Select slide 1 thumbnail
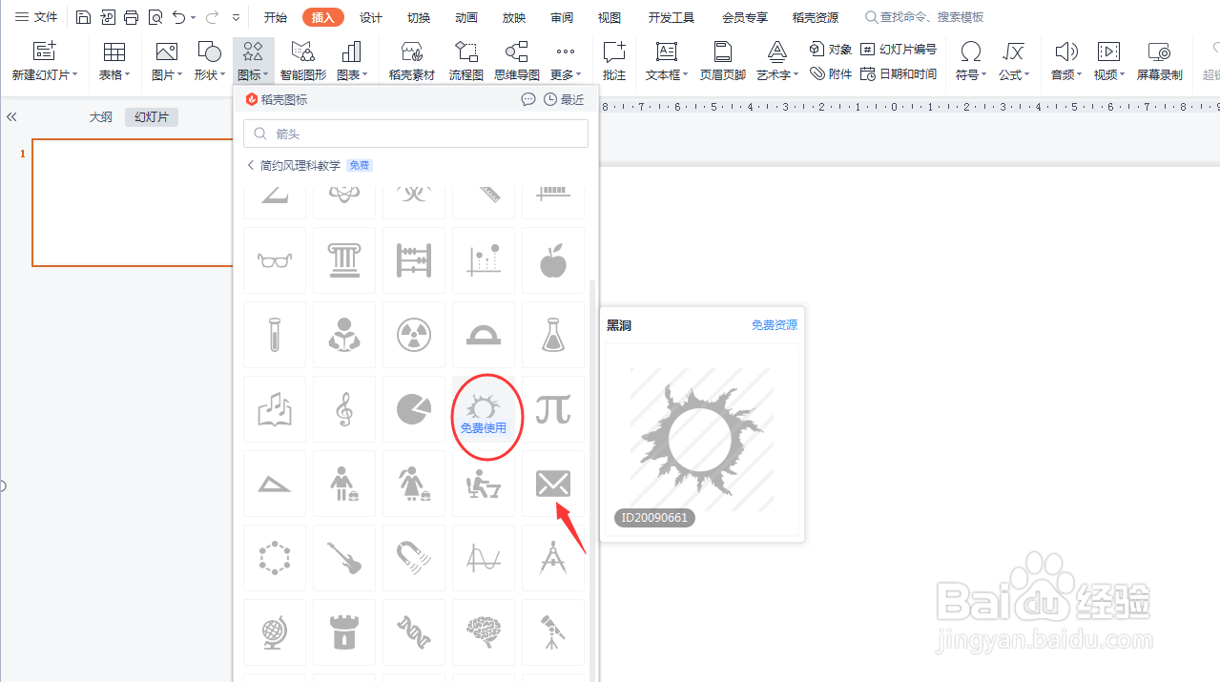Image resolution: width=1220 pixels, height=682 pixels. [x=133, y=202]
